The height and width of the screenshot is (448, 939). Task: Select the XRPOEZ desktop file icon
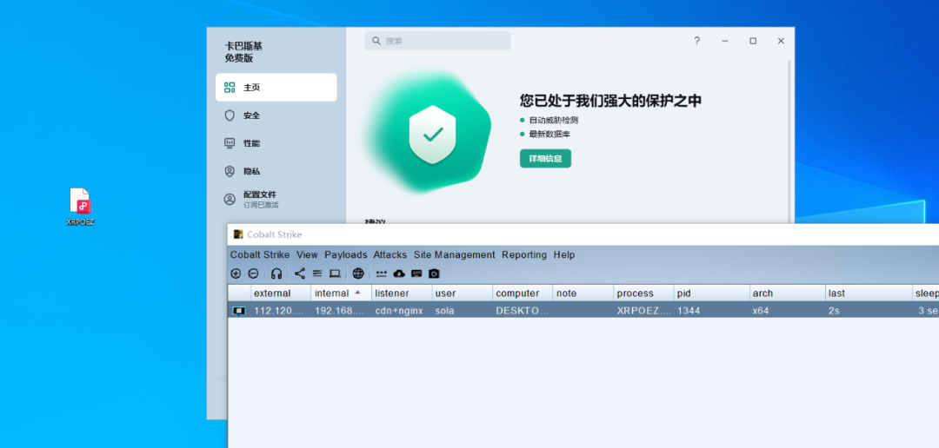80,207
